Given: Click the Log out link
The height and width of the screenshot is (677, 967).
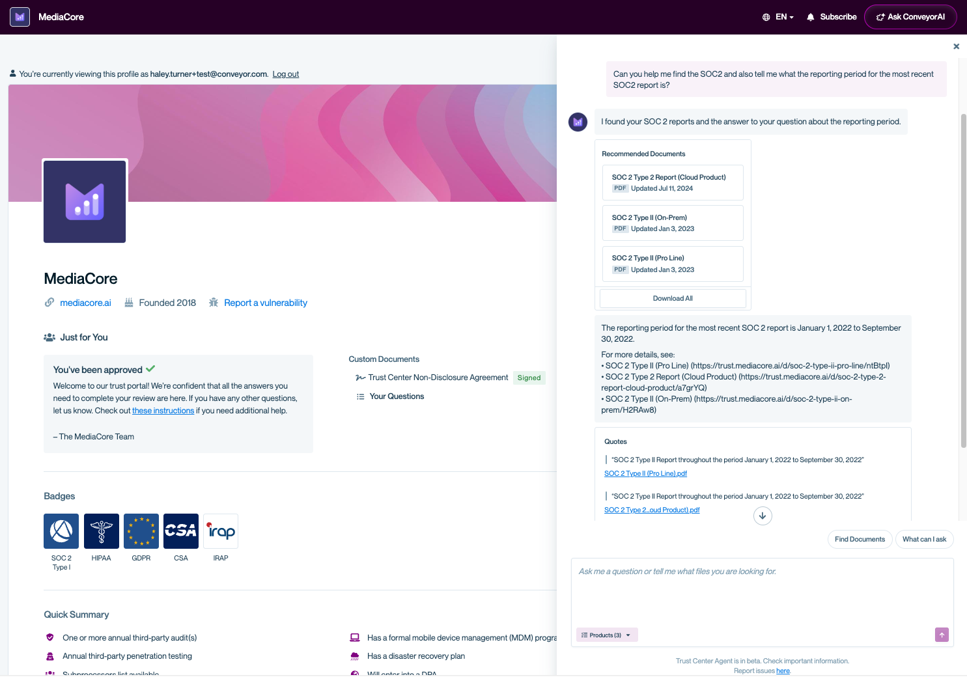Looking at the screenshot, I should (286, 74).
